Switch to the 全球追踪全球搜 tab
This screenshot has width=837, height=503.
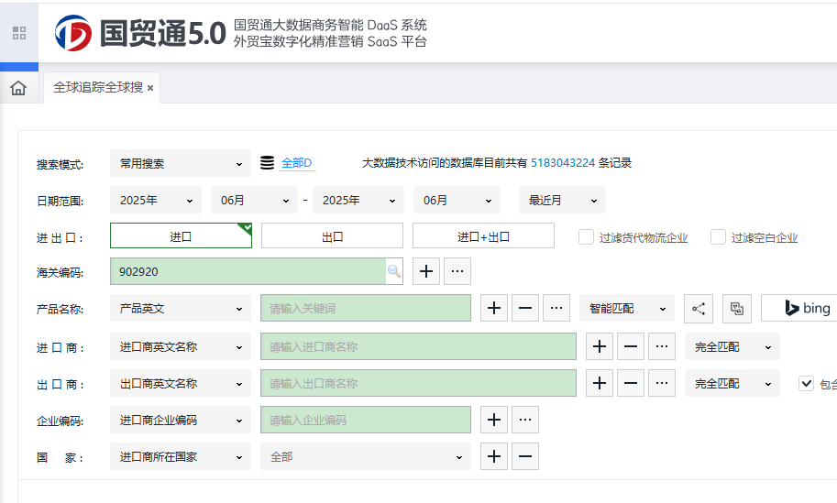click(x=98, y=87)
